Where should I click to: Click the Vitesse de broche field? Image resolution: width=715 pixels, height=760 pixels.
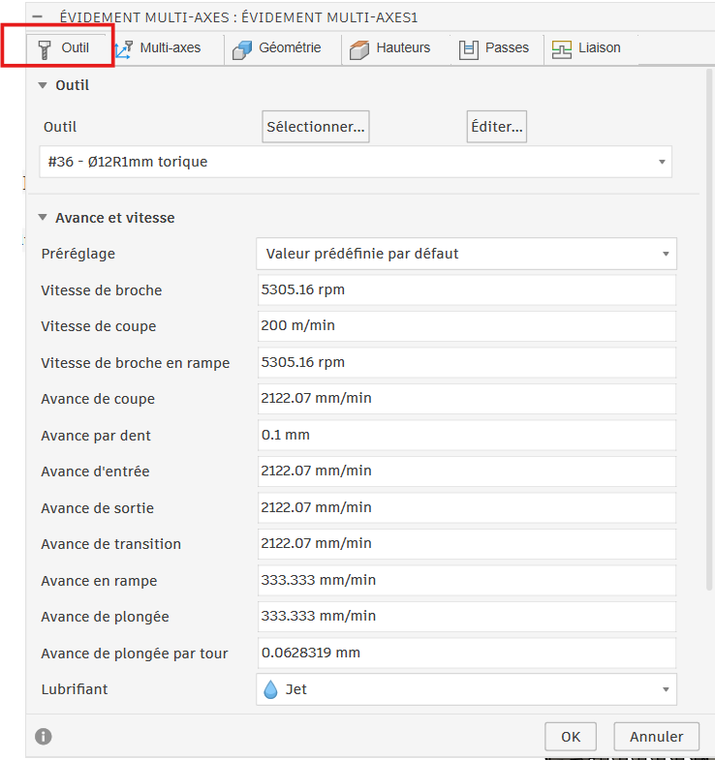tap(466, 290)
